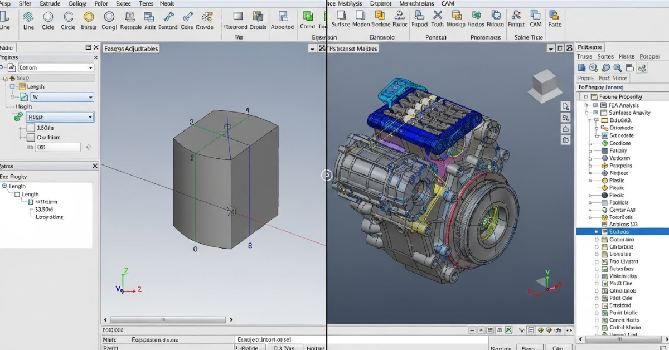The height and width of the screenshot is (350, 669).
Task: Switch to the Fiictre tab
Action: point(620,79)
